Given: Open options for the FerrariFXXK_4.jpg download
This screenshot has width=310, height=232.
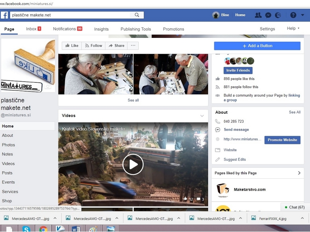Looking at the screenshot, I should tap(303, 218).
